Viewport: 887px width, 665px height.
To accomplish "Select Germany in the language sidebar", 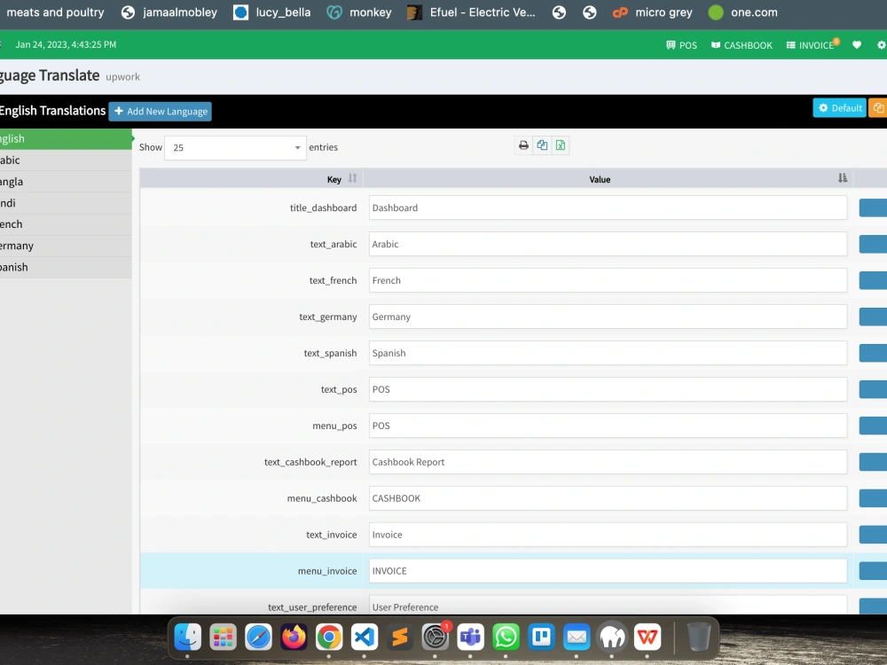I will [66, 246].
